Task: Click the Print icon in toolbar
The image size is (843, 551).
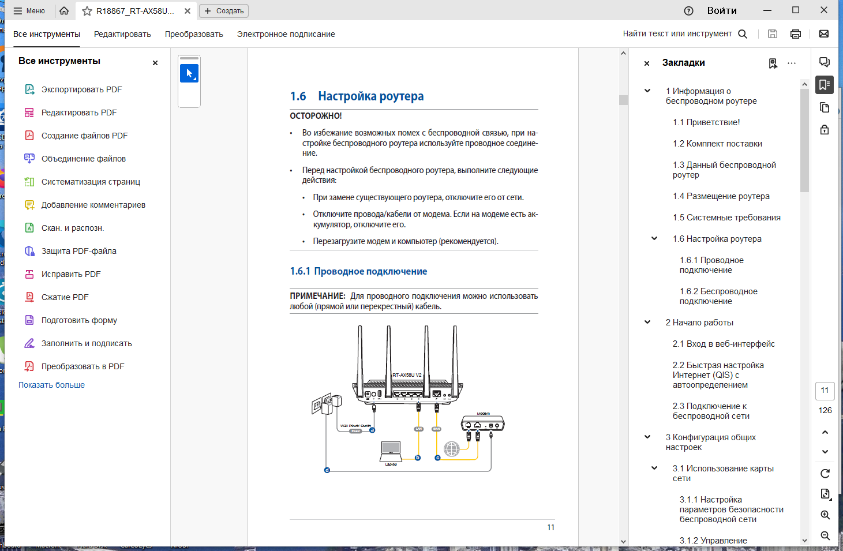Action: tap(796, 34)
